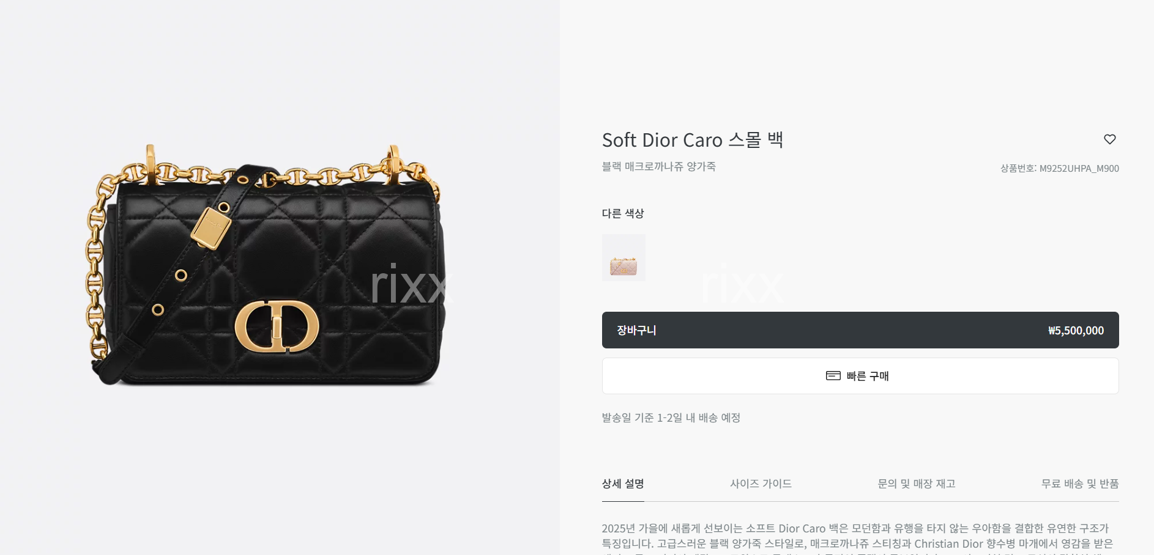1154x555 pixels.
Task: Add to cart with the 장바구니 button
Action: [860, 330]
